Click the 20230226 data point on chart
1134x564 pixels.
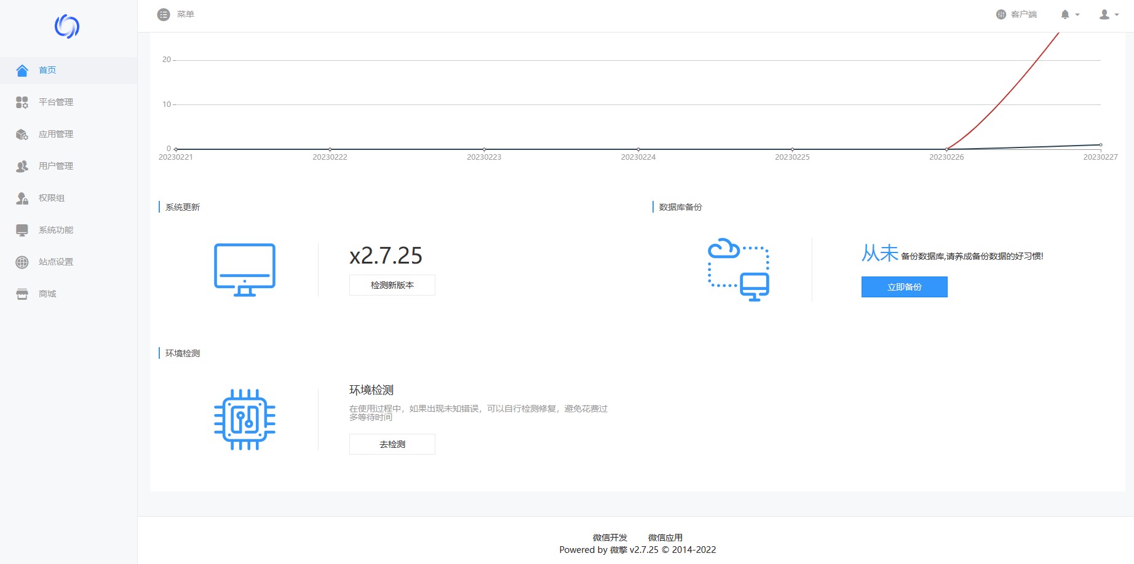[946, 149]
